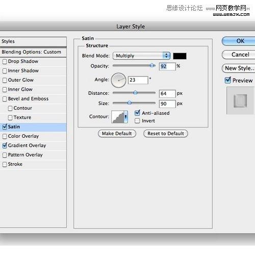Viewport: 255px width, 255px height.
Task: Check the Texture sub-option checkbox
Action: 10,118
